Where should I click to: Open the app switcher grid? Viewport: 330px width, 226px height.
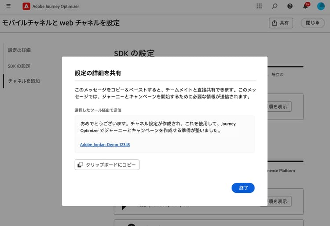click(x=259, y=6)
